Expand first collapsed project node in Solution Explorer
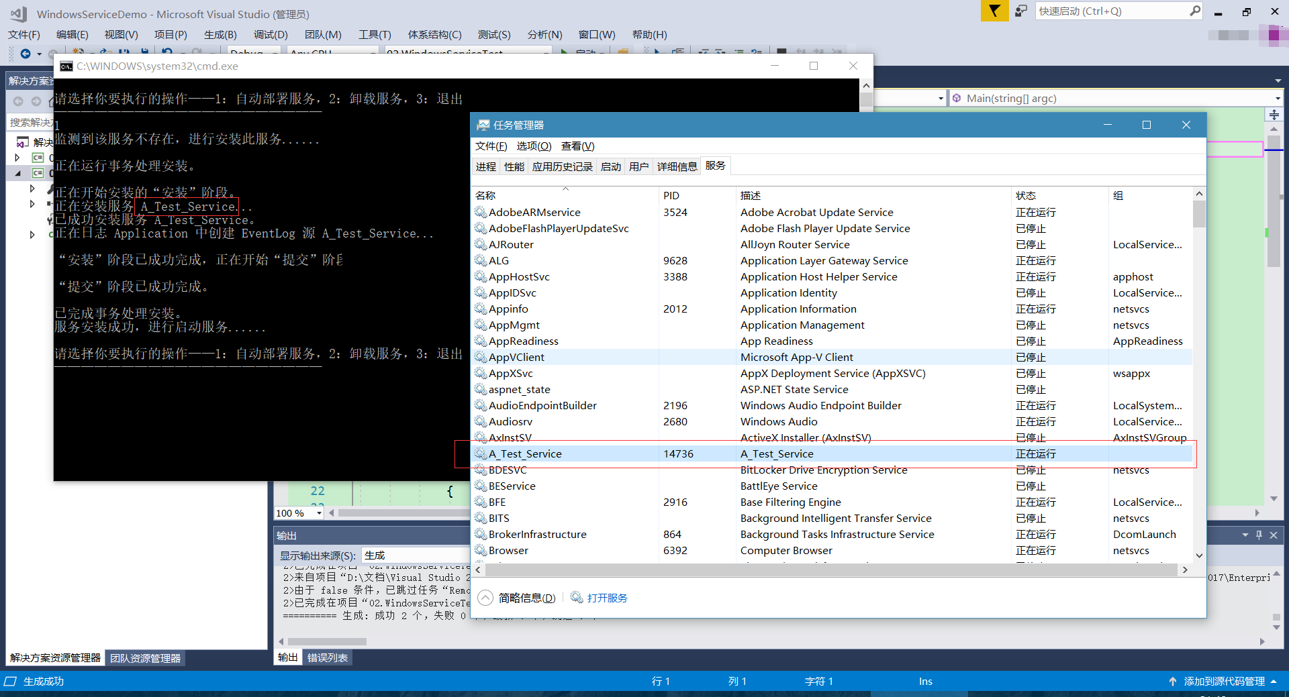The height and width of the screenshot is (697, 1289). (17, 158)
